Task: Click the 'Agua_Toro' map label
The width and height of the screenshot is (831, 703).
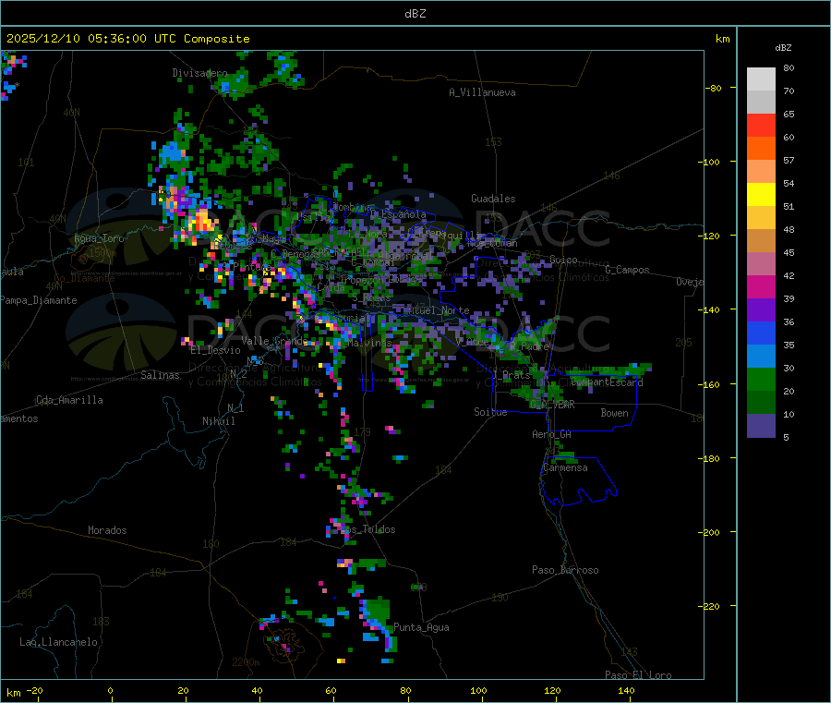Action: pyautogui.click(x=99, y=238)
